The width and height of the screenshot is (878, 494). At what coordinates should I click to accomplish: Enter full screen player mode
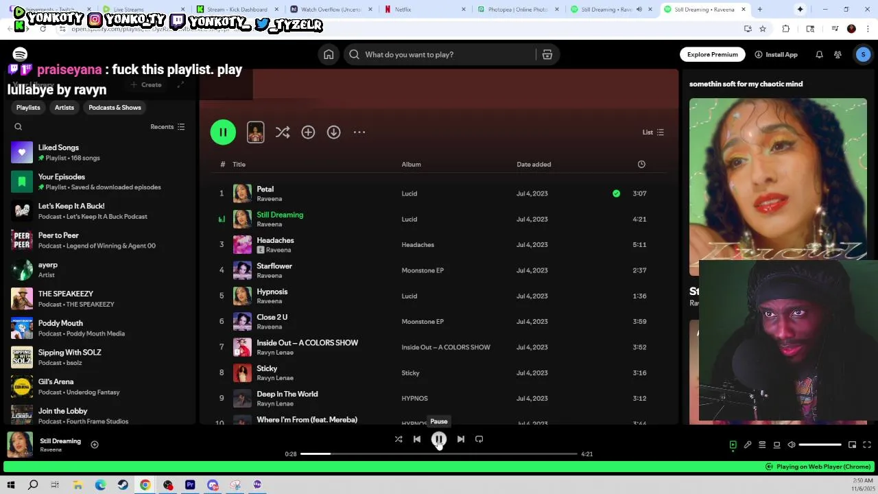(867, 445)
